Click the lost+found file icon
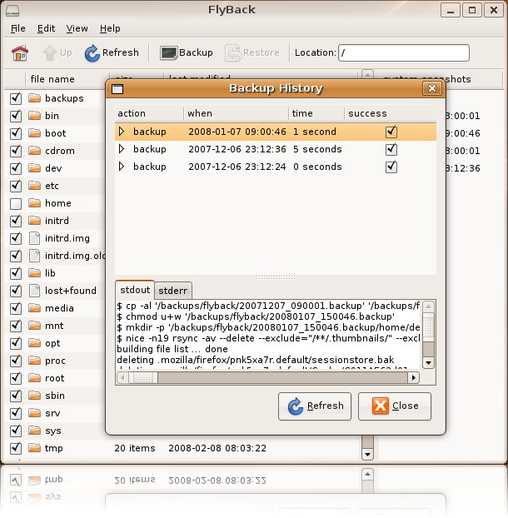 pyautogui.click(x=34, y=291)
